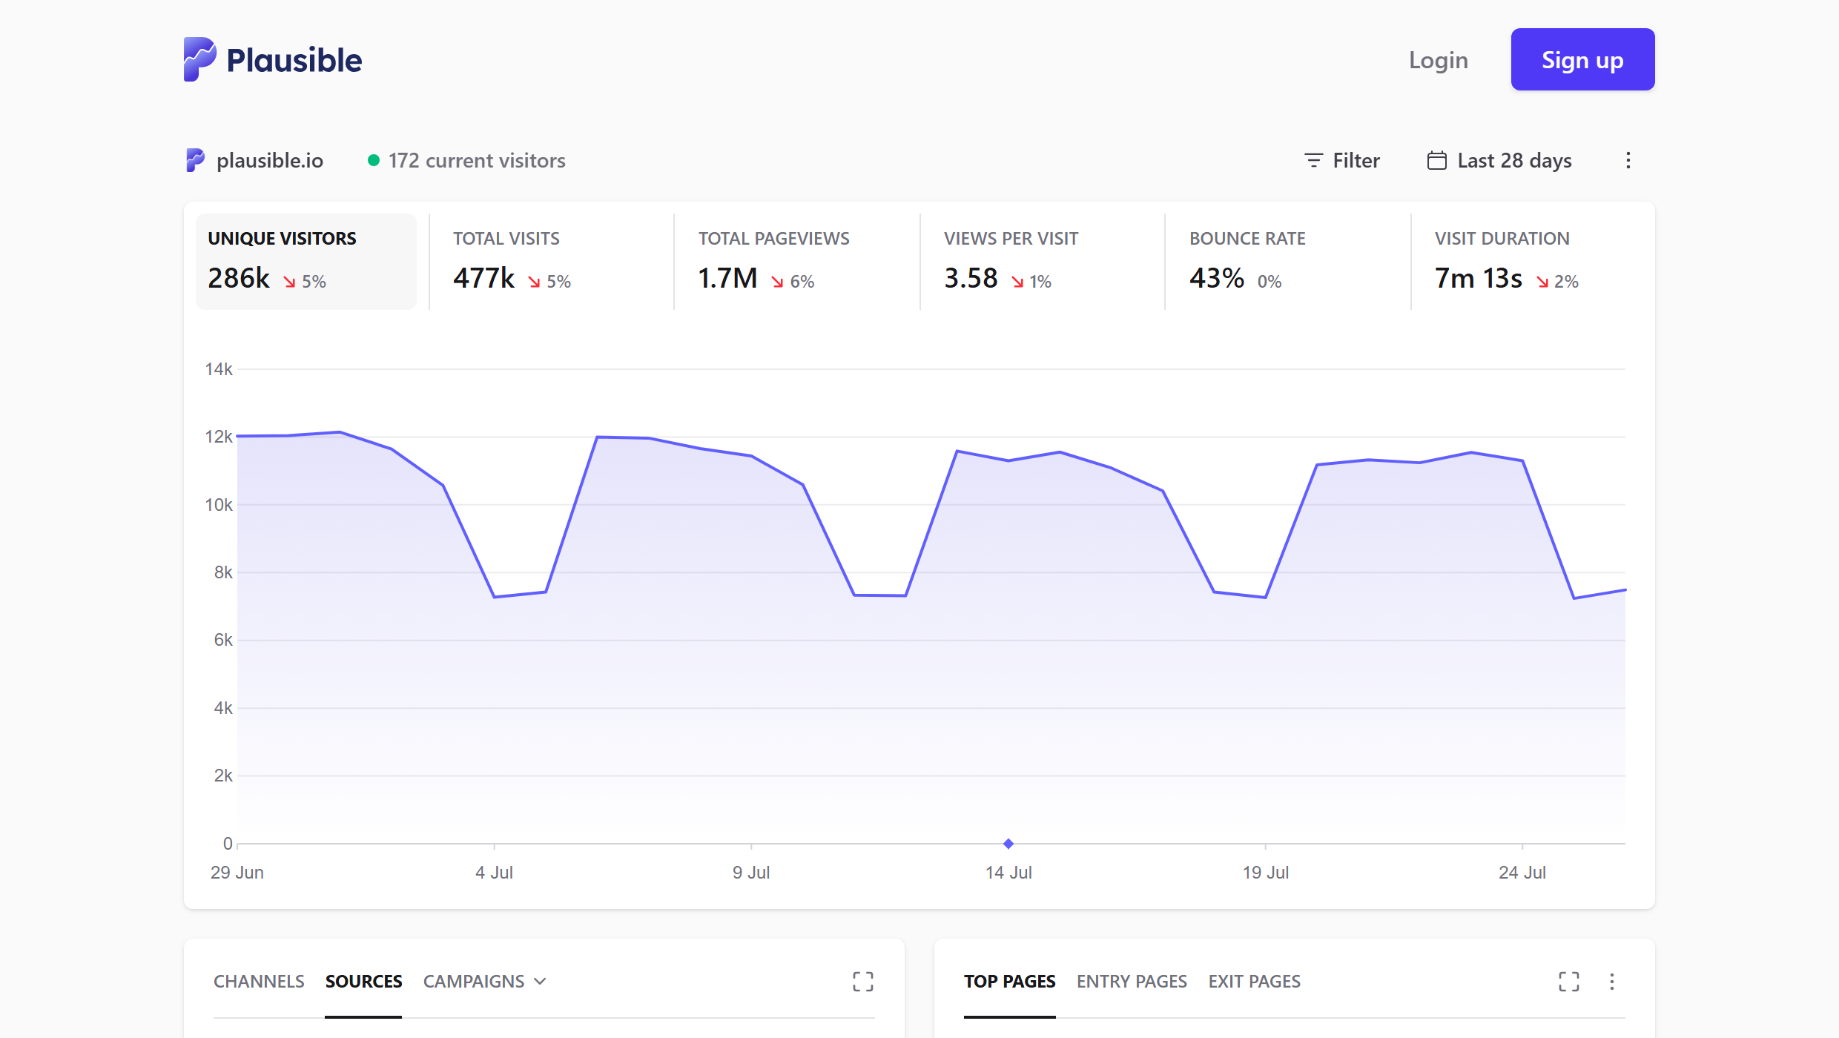
Task: Click the 4 Jul x-axis date label
Action: click(x=494, y=873)
